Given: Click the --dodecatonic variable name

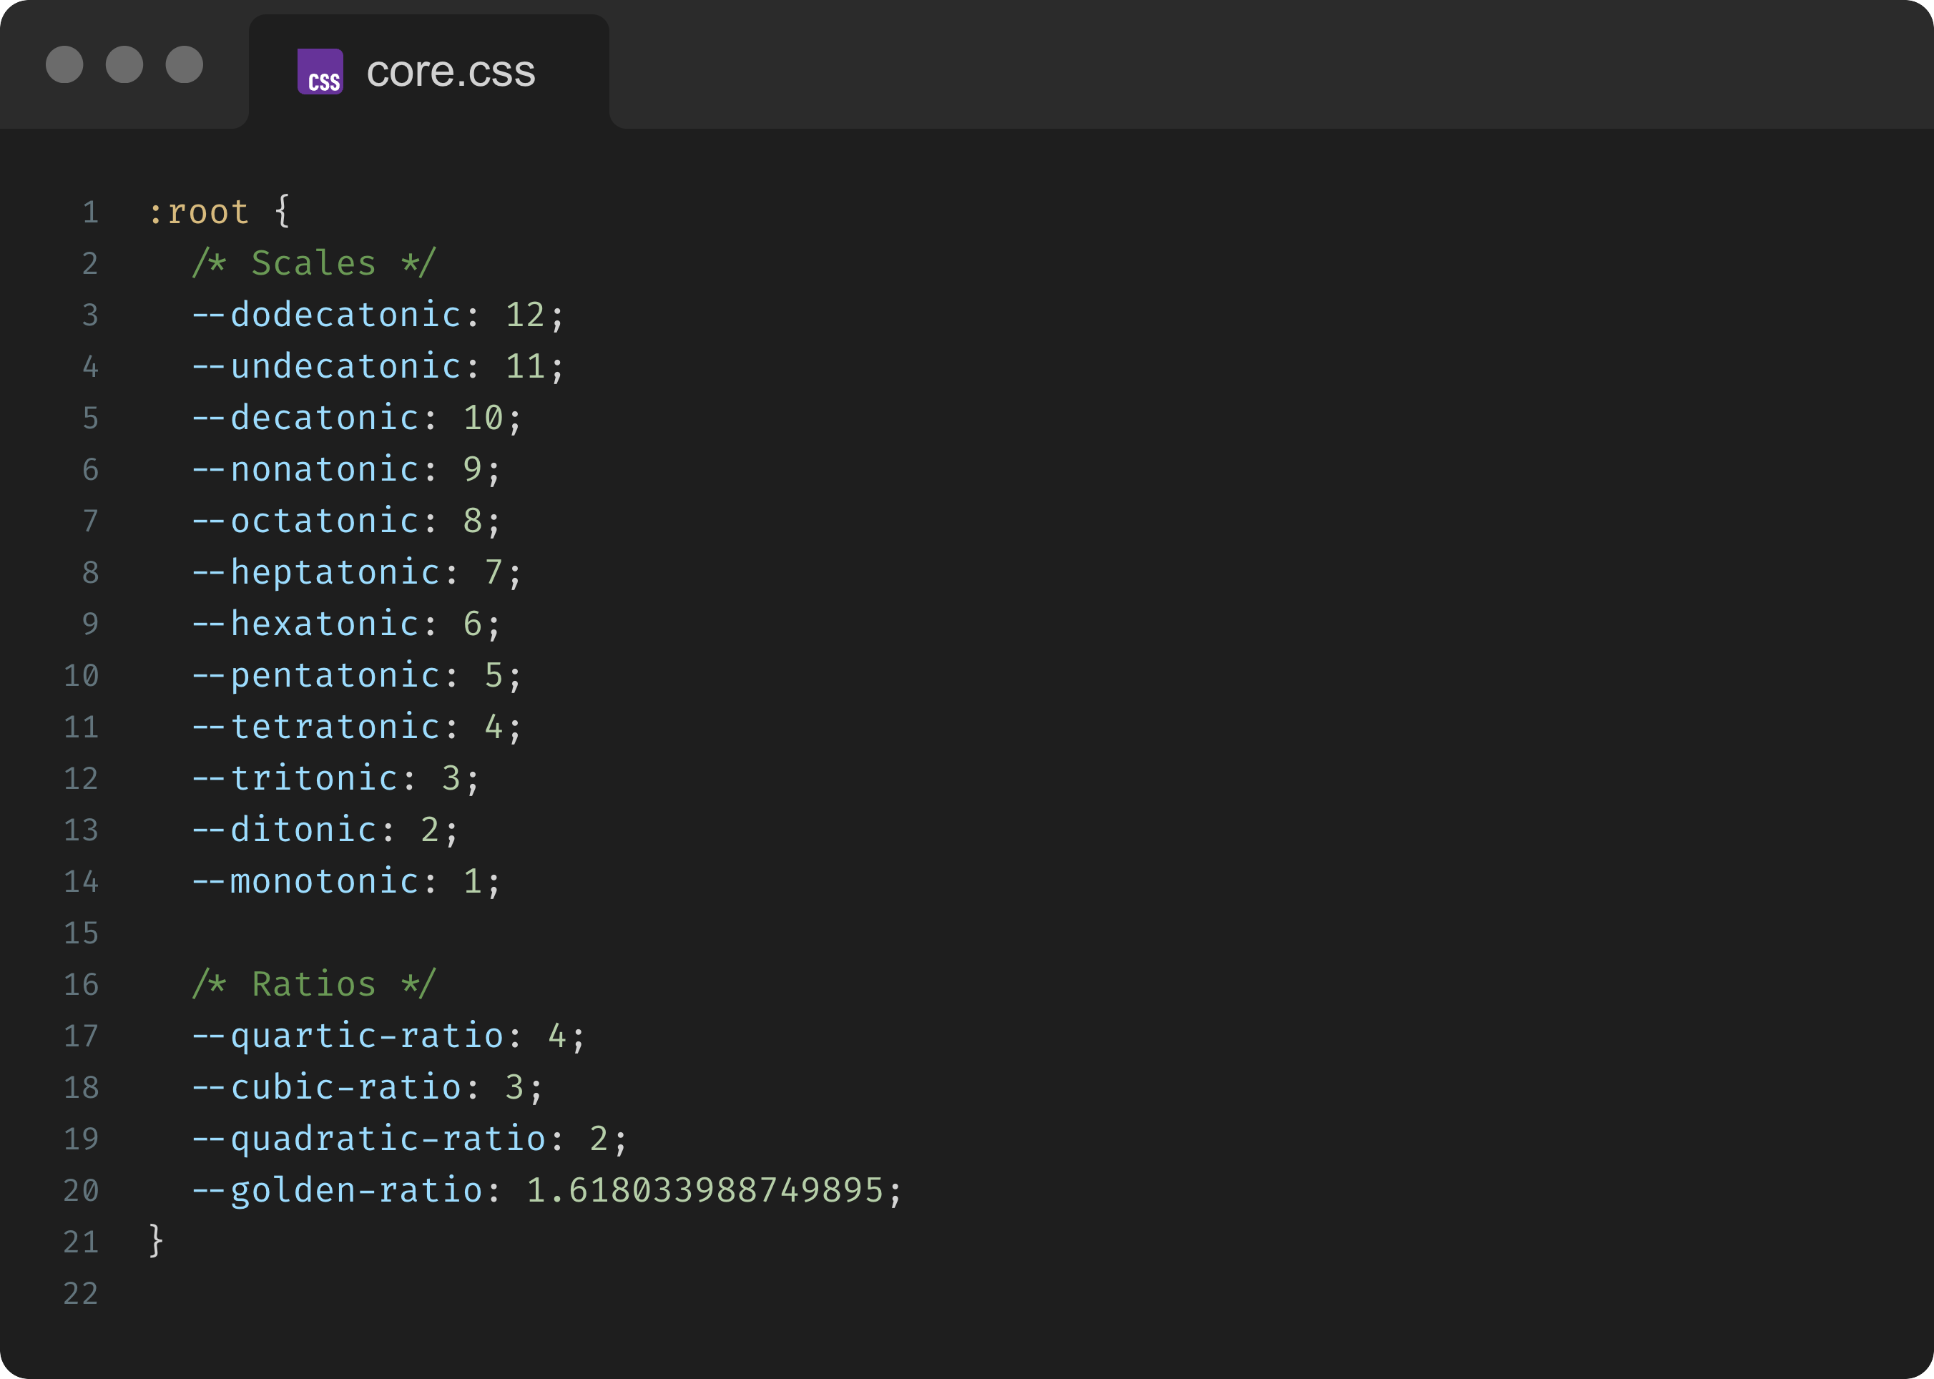Looking at the screenshot, I should coord(327,315).
